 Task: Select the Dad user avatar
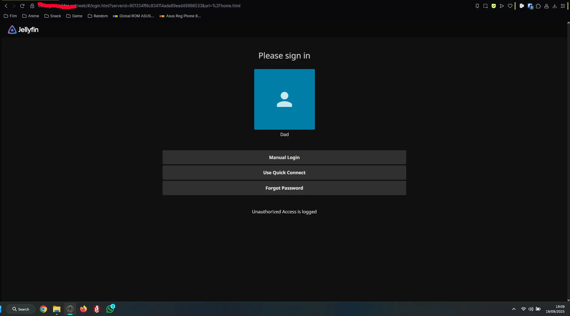[284, 99]
